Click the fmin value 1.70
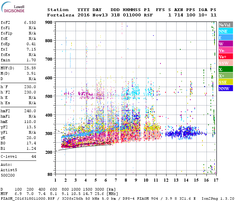The height and width of the screenshot is (201, 235). pyautogui.click(x=31, y=60)
